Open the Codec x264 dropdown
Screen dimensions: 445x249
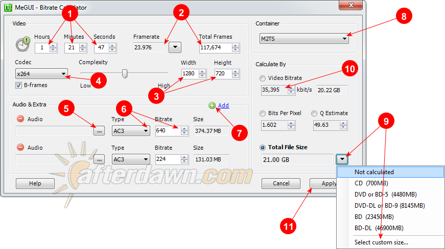(x=41, y=74)
